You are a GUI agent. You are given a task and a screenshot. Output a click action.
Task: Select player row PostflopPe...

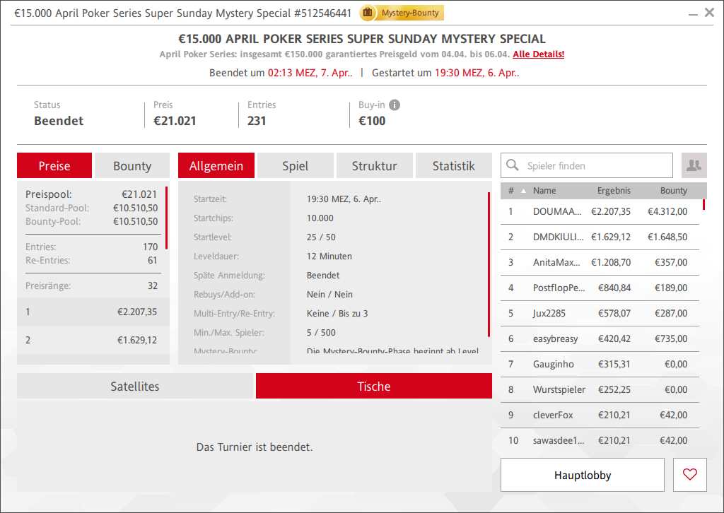[600, 288]
